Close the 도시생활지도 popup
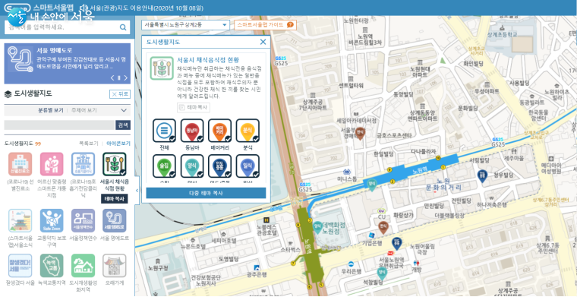Screen dimensions: 577x297 pyautogui.click(x=263, y=42)
